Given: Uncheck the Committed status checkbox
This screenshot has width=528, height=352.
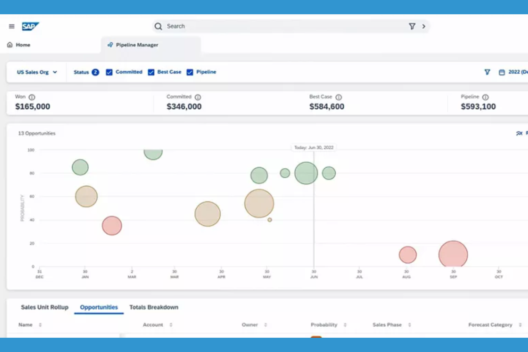Looking at the screenshot, I should (109, 72).
